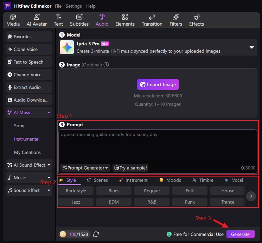The image size is (262, 243).
Task: Select the Trance style tag
Action: click(x=228, y=202)
